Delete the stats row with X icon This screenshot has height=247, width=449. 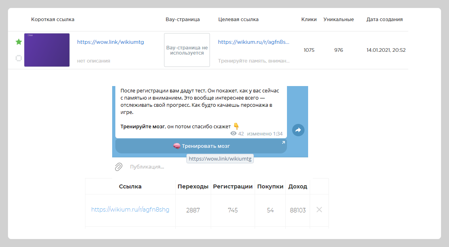(319, 210)
